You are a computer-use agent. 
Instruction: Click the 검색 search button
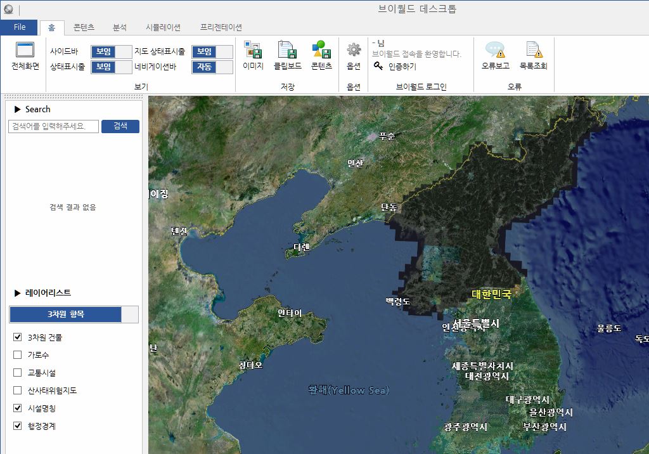pos(120,126)
